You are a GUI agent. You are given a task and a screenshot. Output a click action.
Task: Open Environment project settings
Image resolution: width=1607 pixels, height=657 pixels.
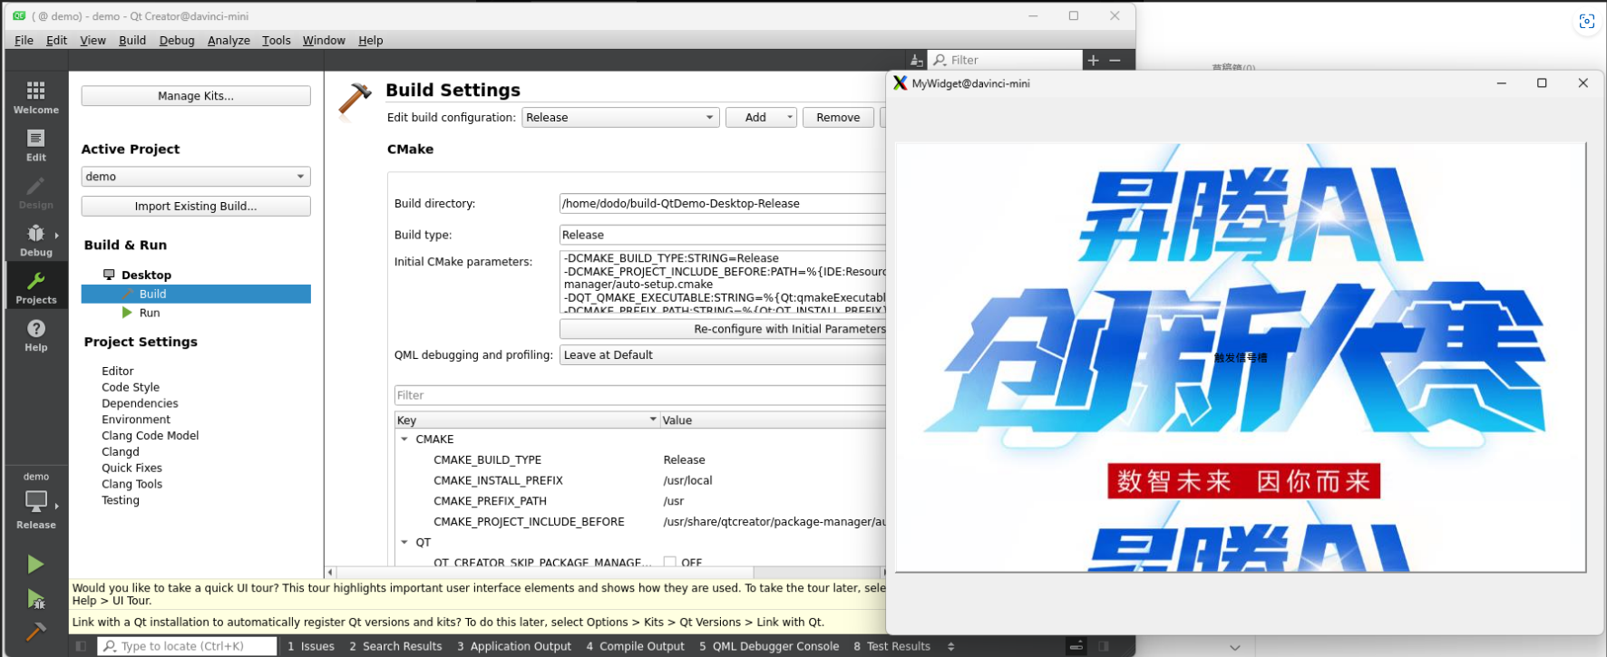(136, 420)
